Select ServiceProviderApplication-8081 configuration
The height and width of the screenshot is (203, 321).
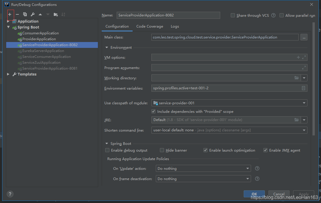tap(50, 68)
